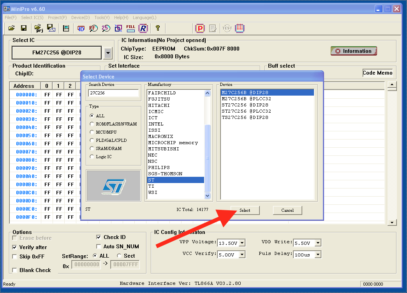Click the Program (P) chip icon
The height and width of the screenshot is (293, 407).
pos(200,28)
